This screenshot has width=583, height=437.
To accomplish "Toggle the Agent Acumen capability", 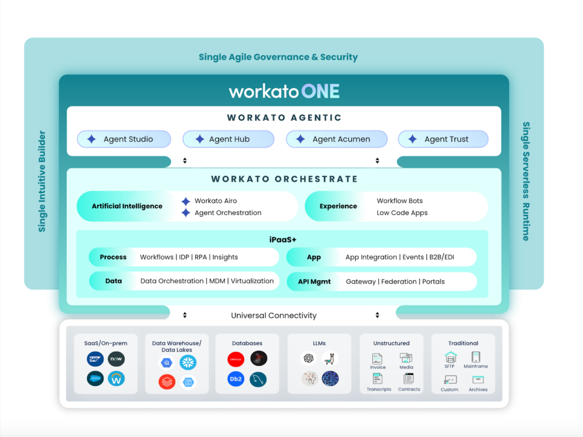I will click(336, 139).
